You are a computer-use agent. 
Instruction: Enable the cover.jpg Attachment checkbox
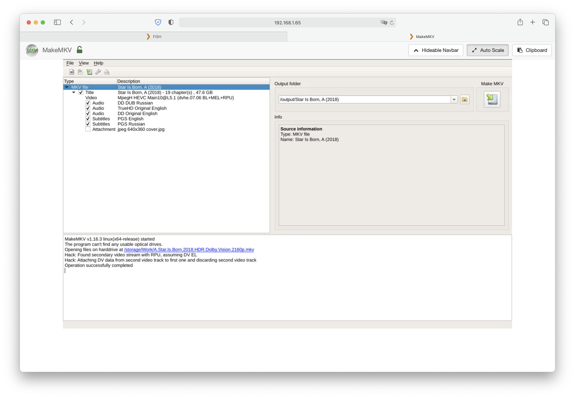pos(88,129)
